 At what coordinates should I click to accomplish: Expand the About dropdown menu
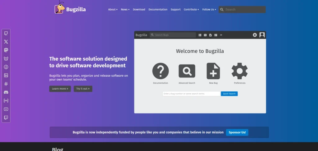coord(113,10)
